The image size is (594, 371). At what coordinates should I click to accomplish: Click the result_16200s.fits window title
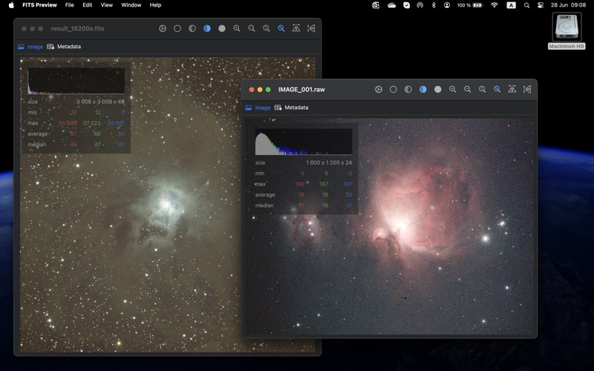77,28
